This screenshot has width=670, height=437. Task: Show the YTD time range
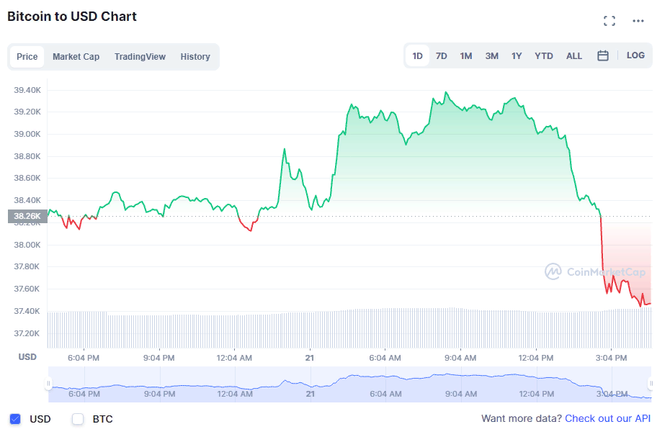544,56
